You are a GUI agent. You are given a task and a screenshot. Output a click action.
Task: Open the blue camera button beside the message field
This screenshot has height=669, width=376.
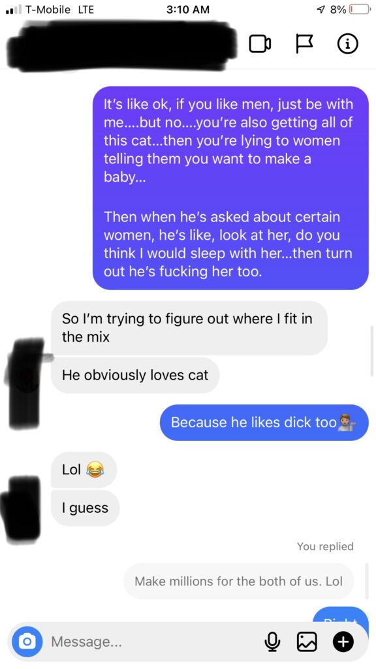pos(27,642)
